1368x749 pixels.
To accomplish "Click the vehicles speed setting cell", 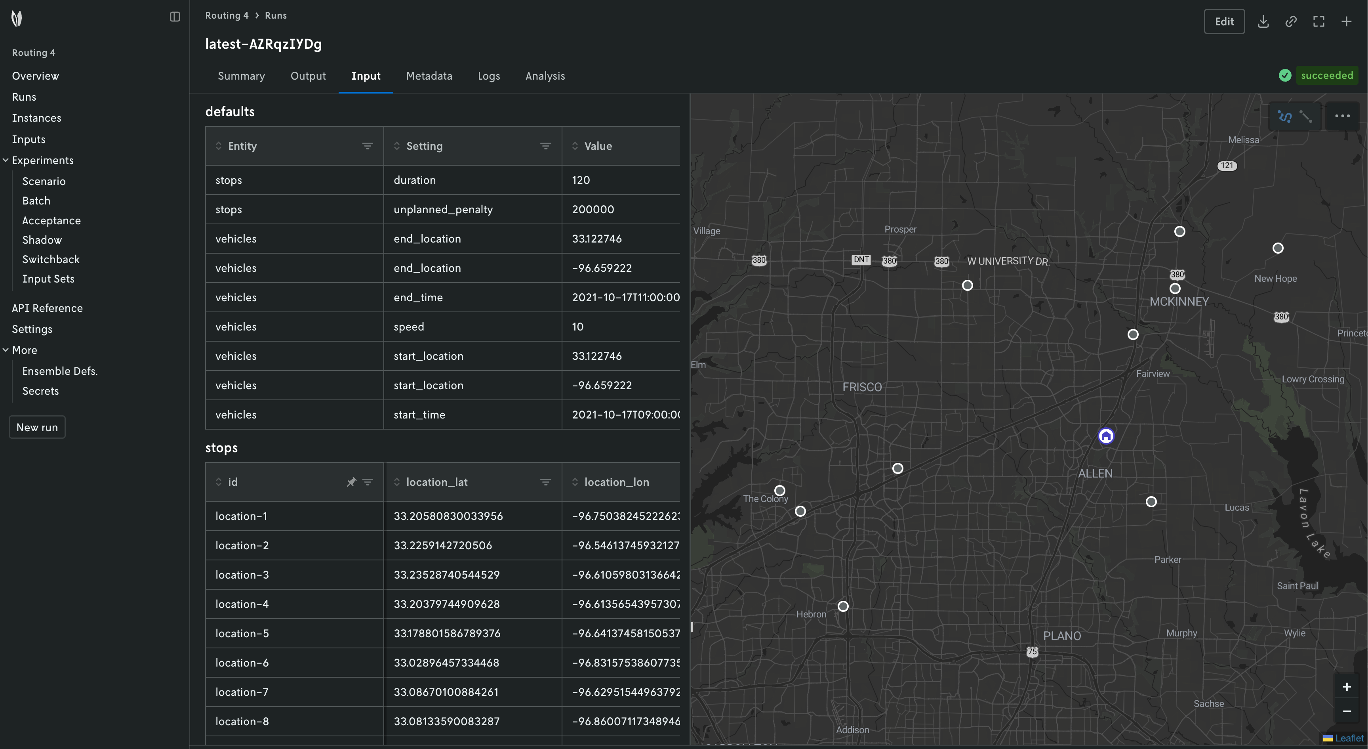I will [x=473, y=327].
